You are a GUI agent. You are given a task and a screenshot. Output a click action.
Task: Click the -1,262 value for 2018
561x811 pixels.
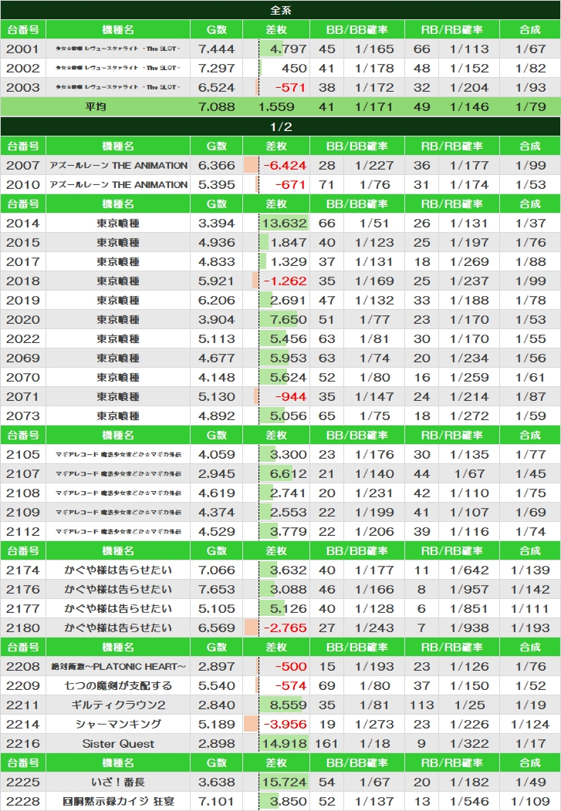tap(285, 281)
